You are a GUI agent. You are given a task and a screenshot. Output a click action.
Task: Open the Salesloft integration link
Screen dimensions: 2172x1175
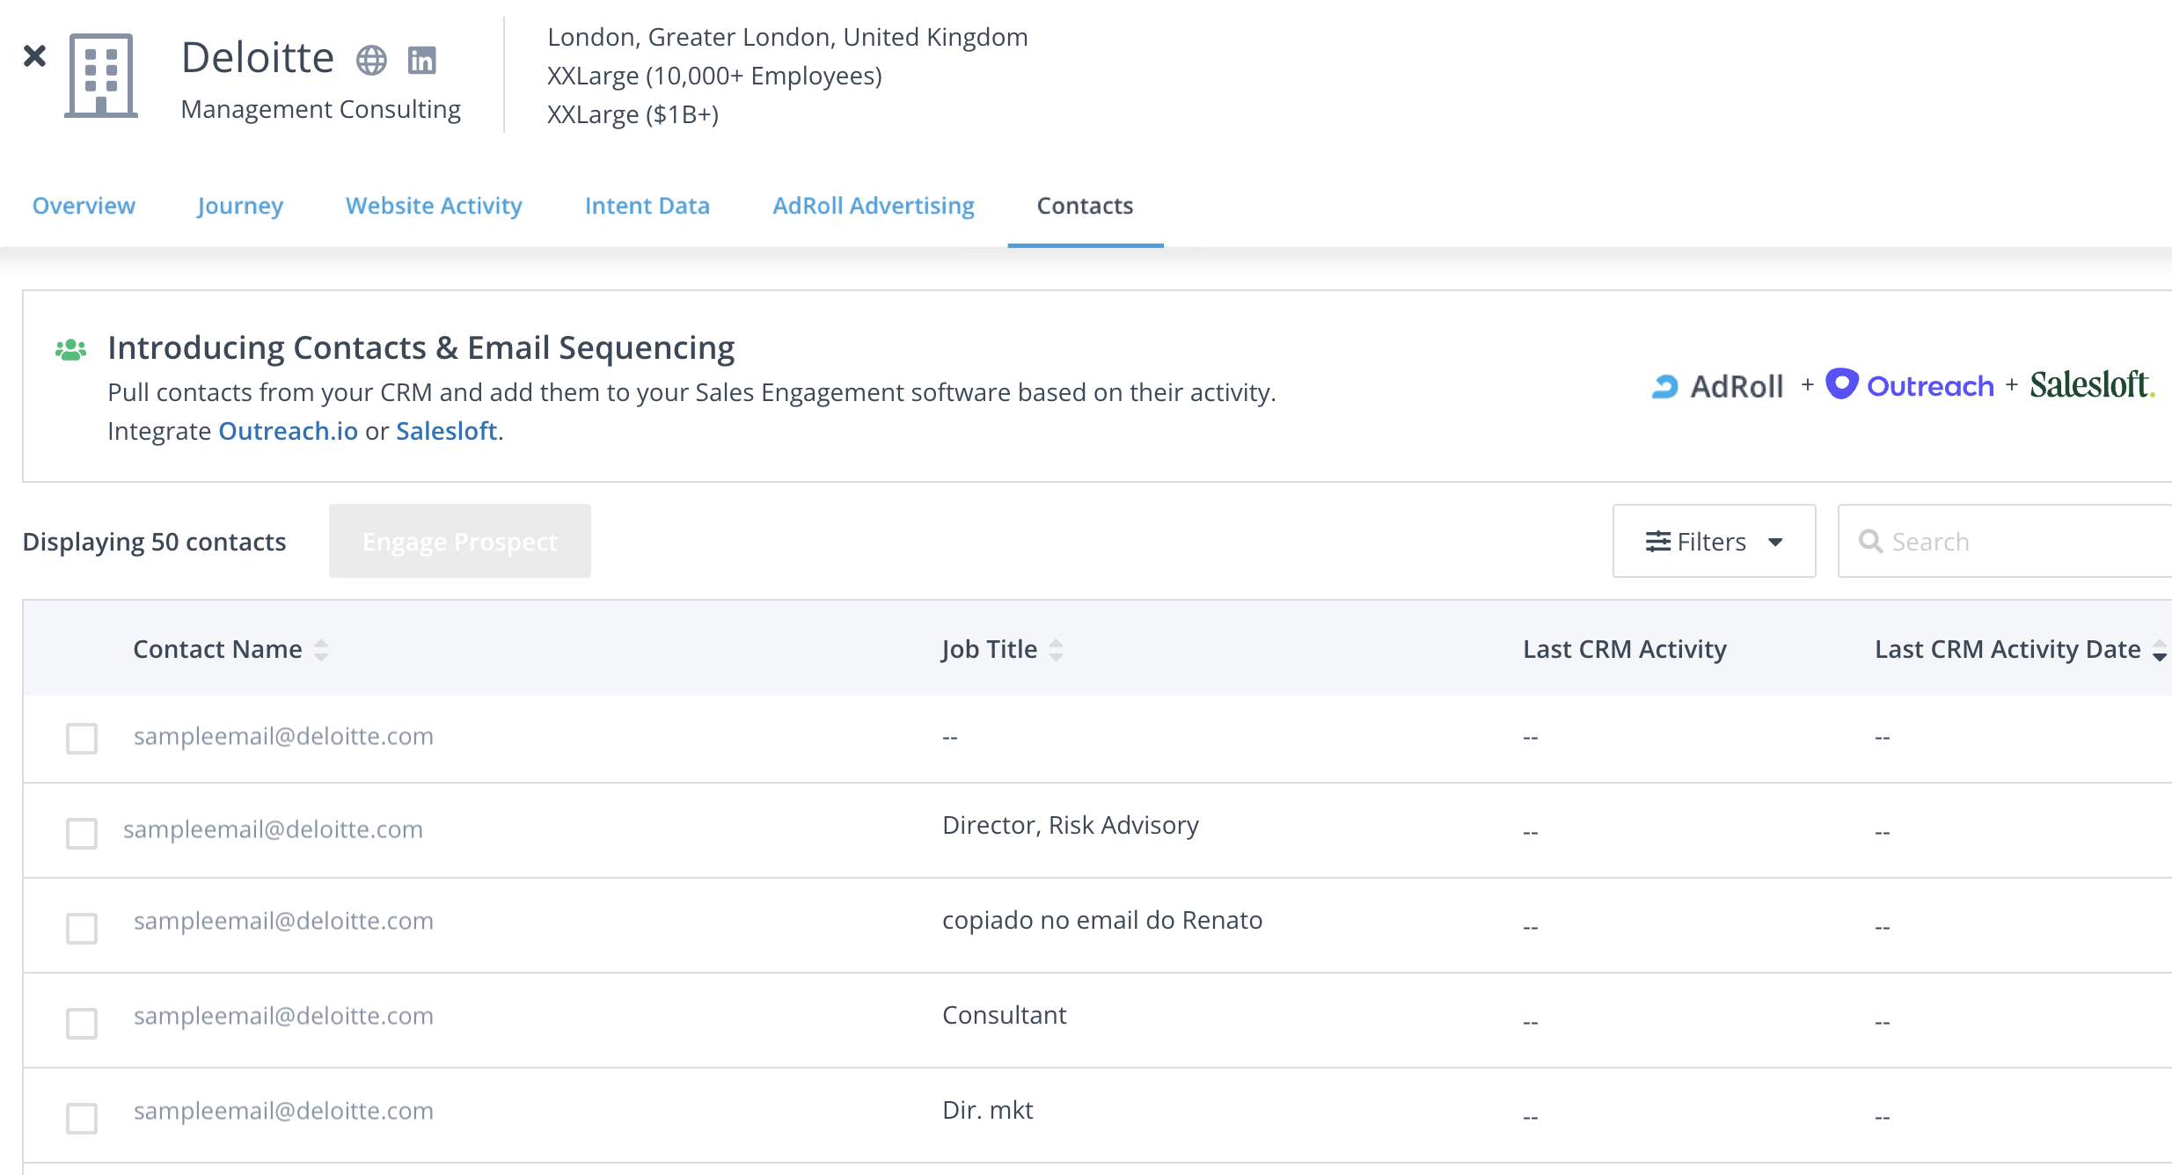[446, 431]
